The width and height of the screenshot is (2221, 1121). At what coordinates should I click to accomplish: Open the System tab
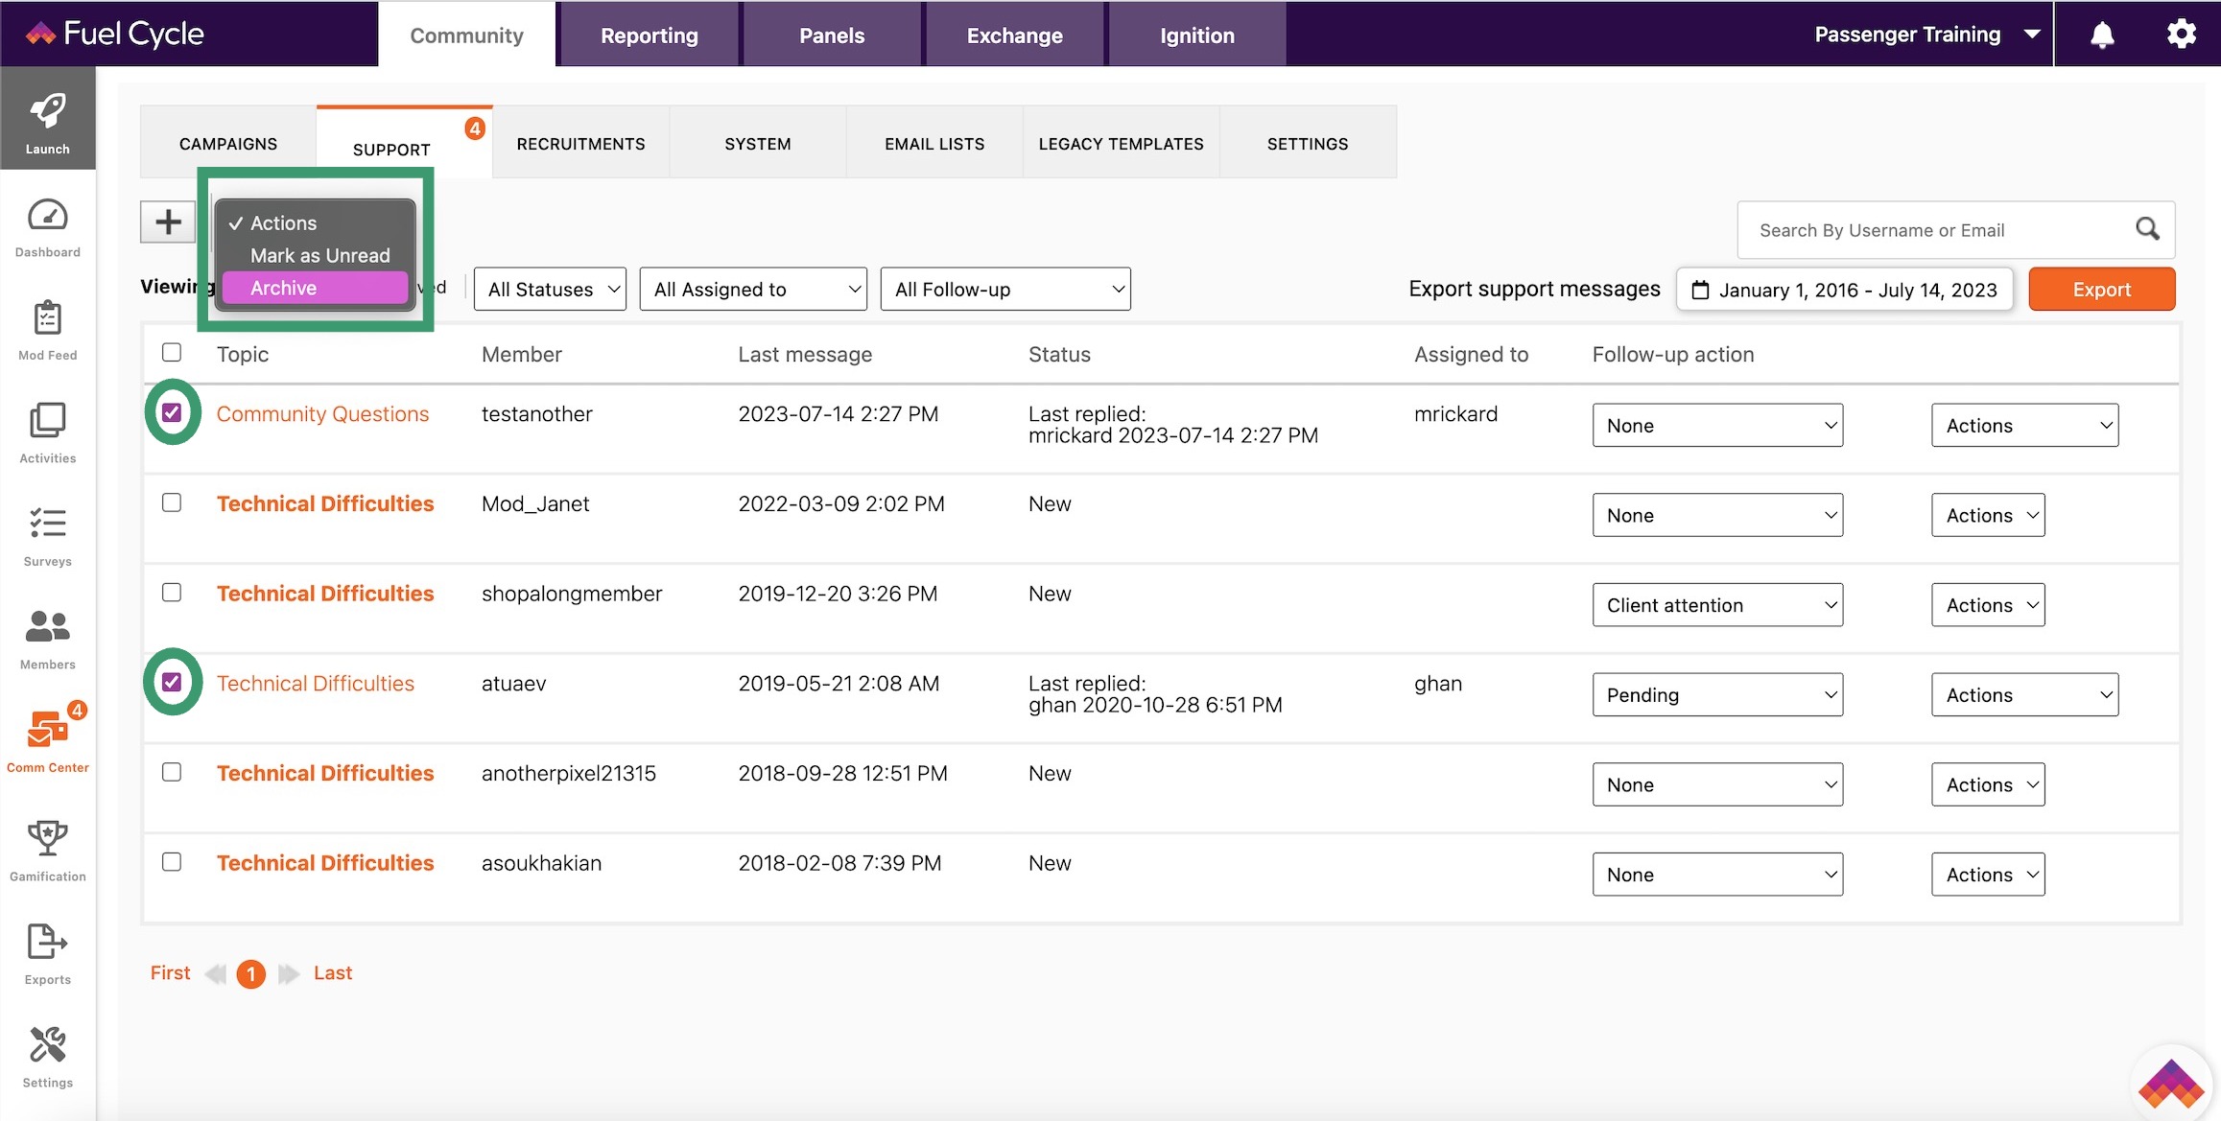[758, 143]
